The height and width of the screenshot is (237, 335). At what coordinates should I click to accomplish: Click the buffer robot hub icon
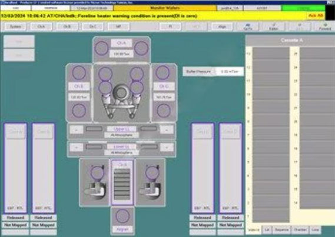point(121,93)
